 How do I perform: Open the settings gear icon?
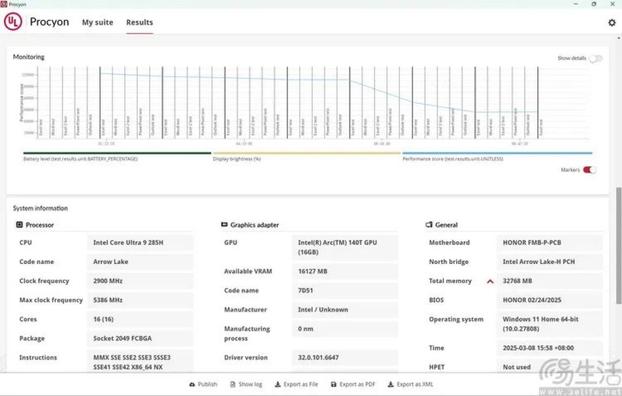tap(612, 22)
